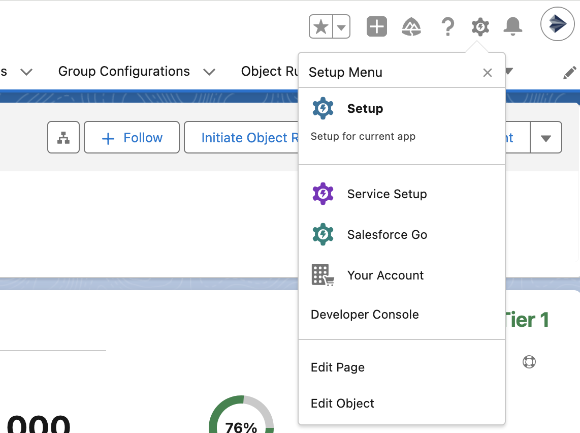Click the teal Salesforce Go gear icon
Viewport: 580px width, 433px height.
click(323, 234)
